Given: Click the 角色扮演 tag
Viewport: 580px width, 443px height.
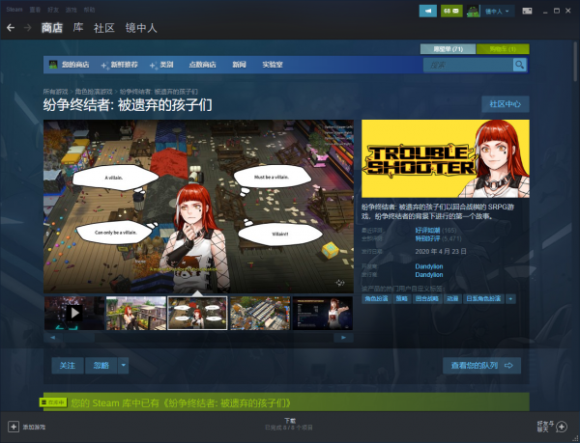Looking at the screenshot, I should [376, 298].
